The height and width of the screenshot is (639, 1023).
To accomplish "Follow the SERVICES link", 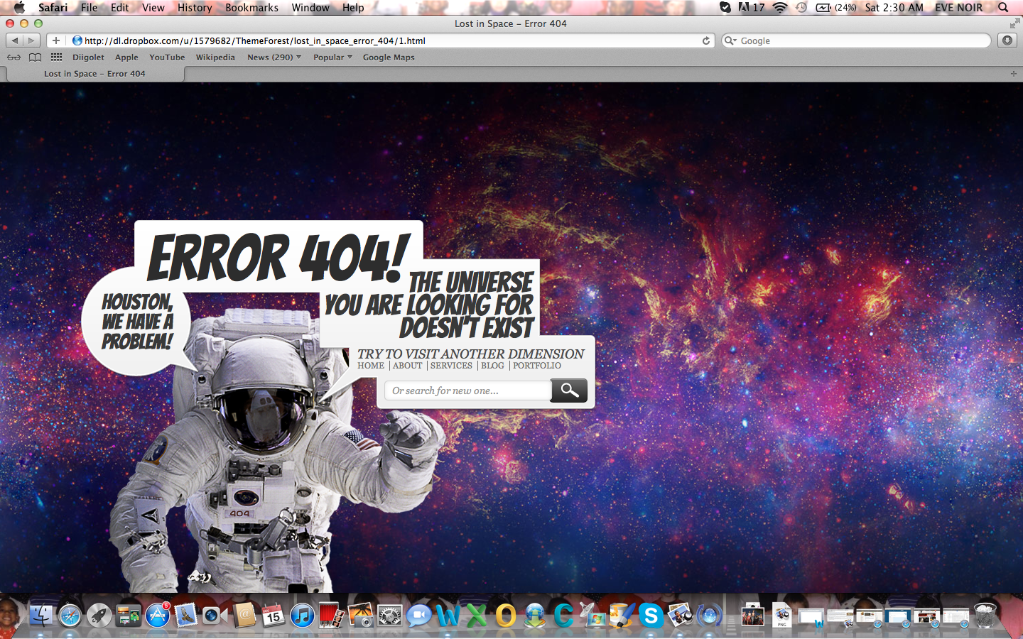I will [451, 366].
